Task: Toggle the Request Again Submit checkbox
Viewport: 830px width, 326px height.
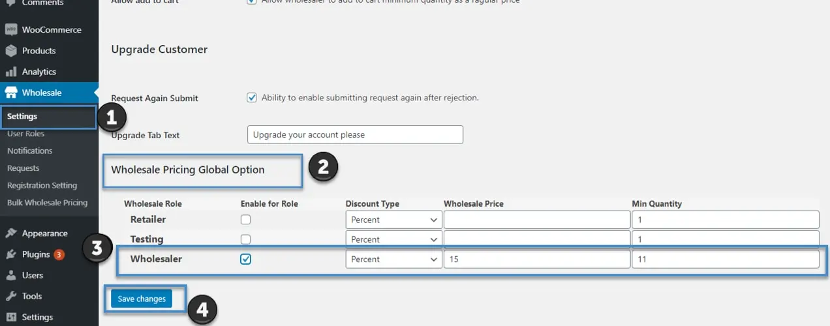Action: coord(252,98)
